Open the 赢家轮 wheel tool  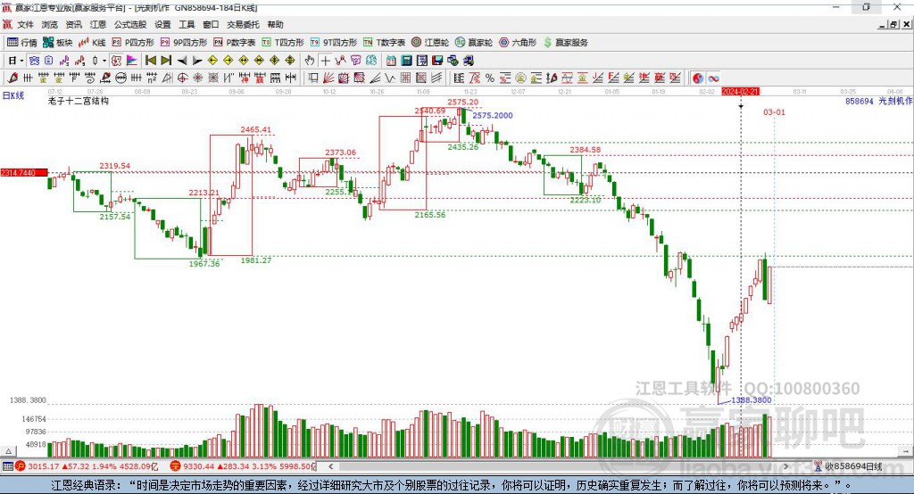(x=474, y=43)
